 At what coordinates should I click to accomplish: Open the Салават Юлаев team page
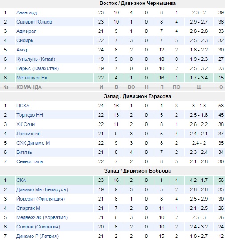[x=34, y=22]
